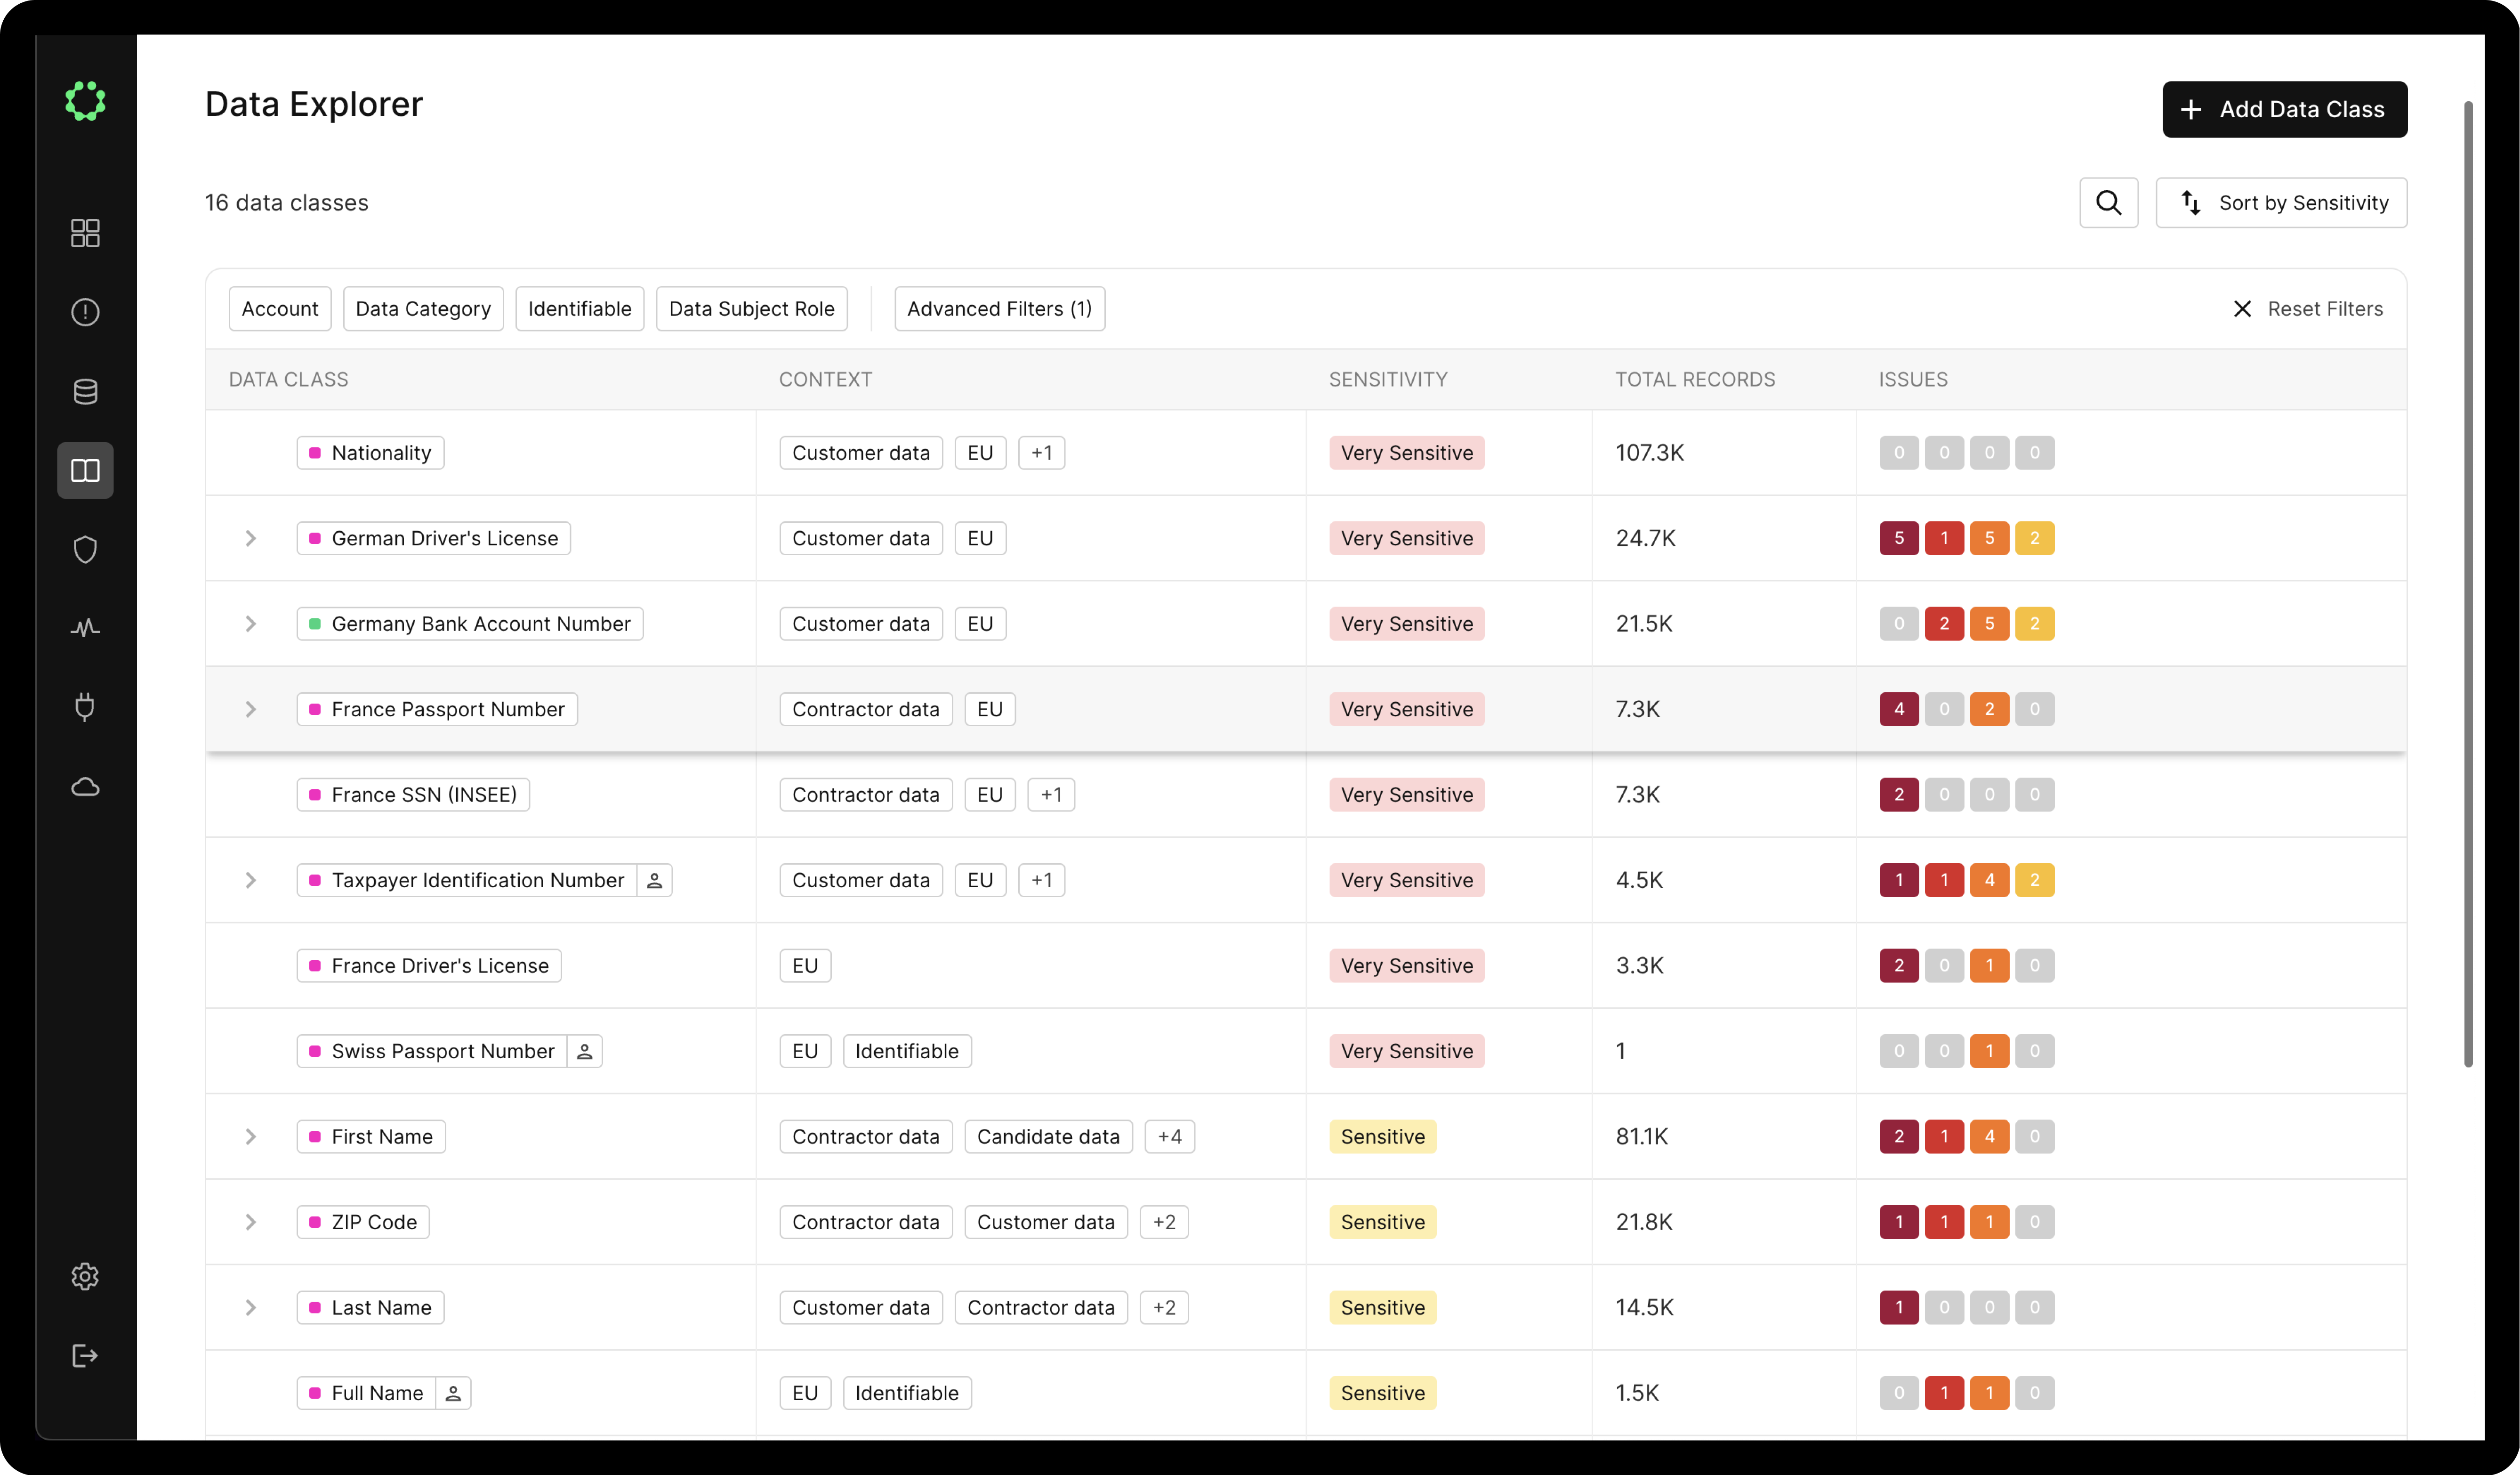
Task: Expand the German Driver's License row
Action: click(x=250, y=538)
